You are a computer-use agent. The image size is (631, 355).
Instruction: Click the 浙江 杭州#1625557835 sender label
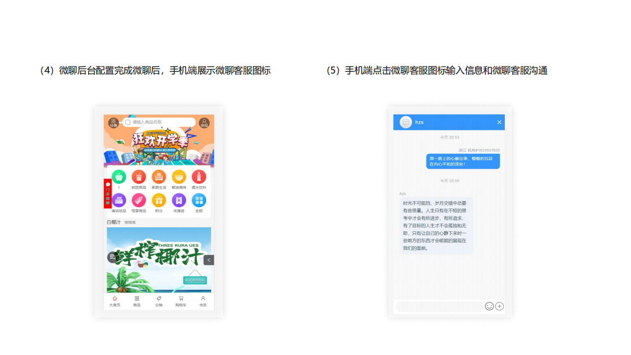pyautogui.click(x=479, y=150)
